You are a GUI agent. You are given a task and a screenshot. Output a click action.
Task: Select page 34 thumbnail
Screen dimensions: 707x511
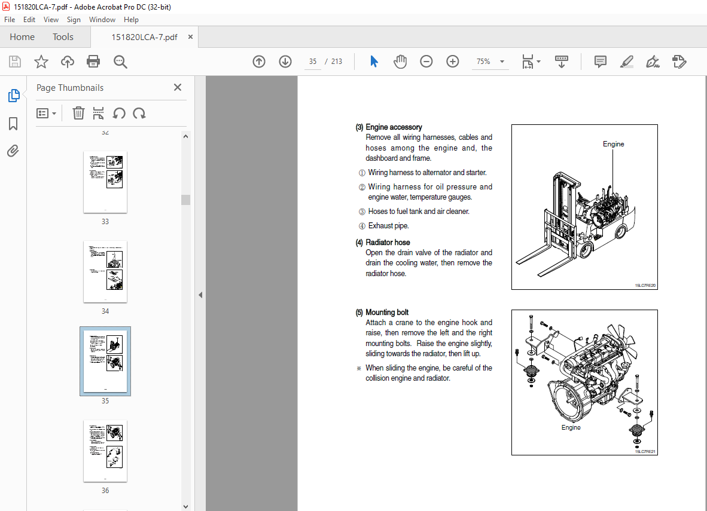tap(105, 271)
